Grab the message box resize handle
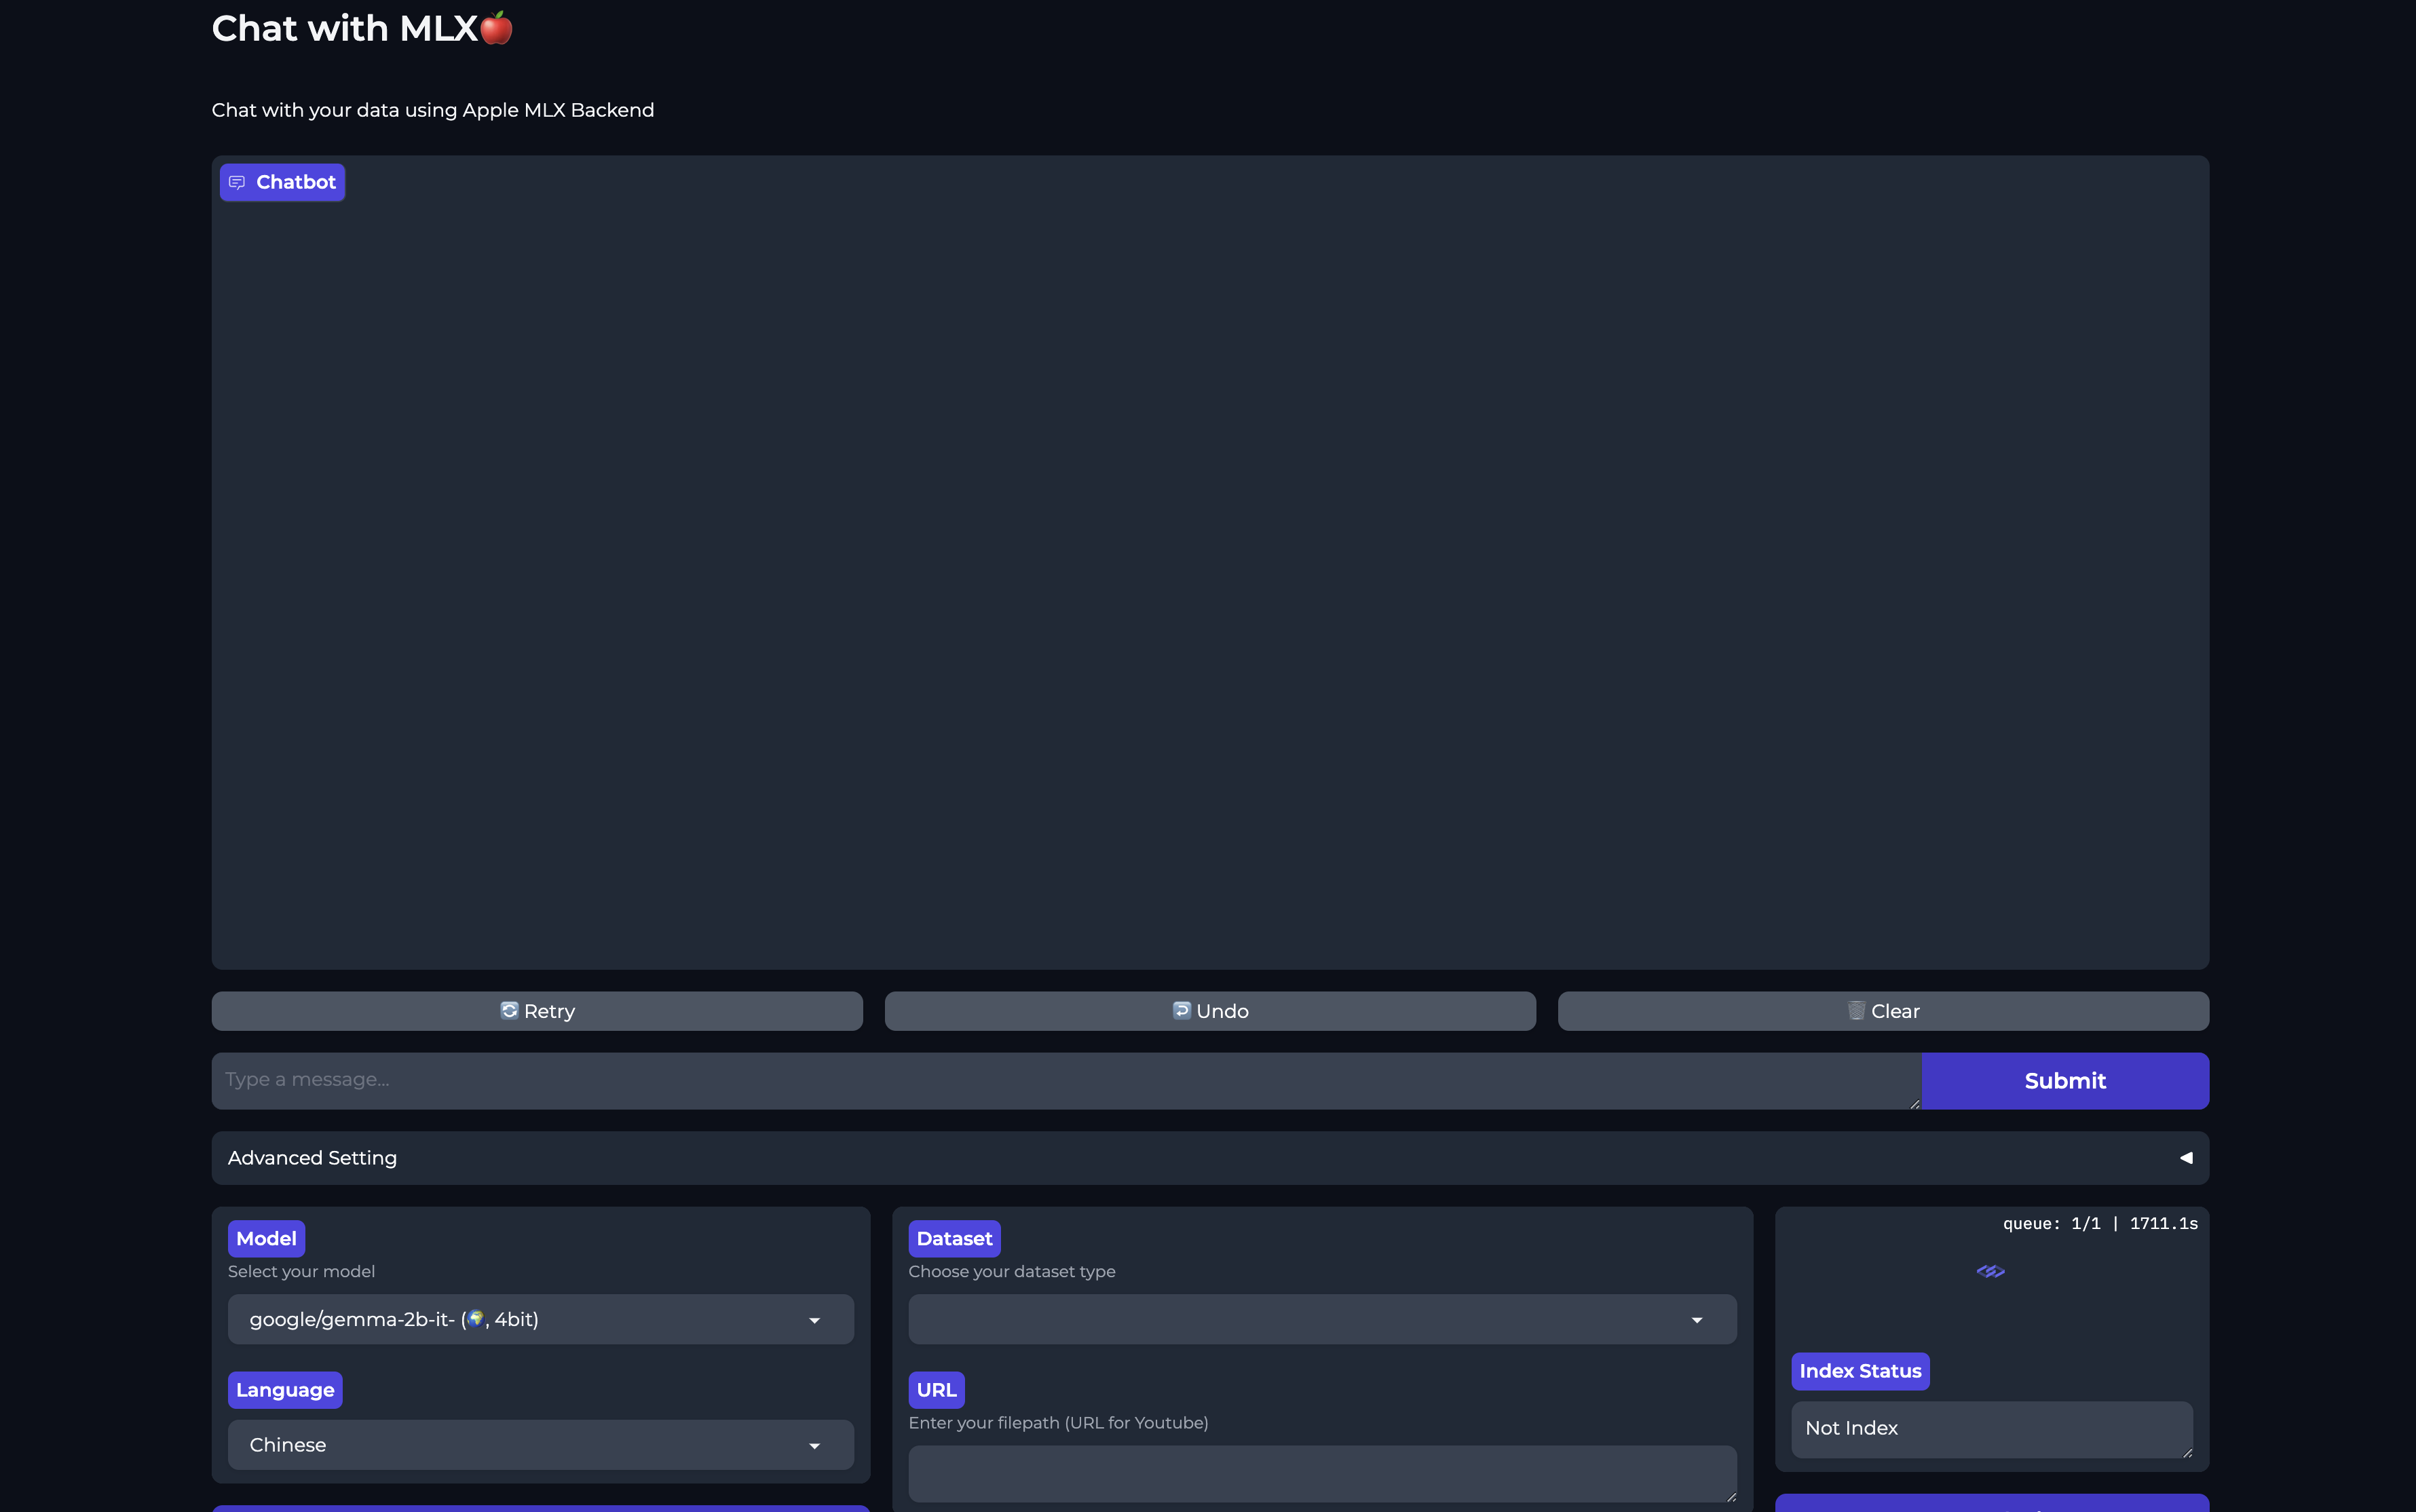Image resolution: width=2416 pixels, height=1512 pixels. tap(1914, 1103)
